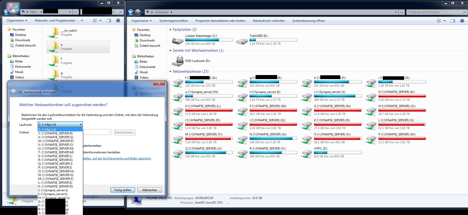Click Netzlaufwerk verbinden in the Computer toolbar
Screen dimensions: 468x215
[268, 21]
